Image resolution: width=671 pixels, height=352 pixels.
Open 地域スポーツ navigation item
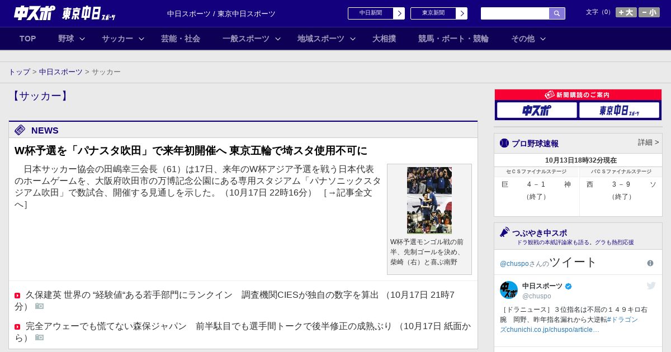tap(321, 39)
